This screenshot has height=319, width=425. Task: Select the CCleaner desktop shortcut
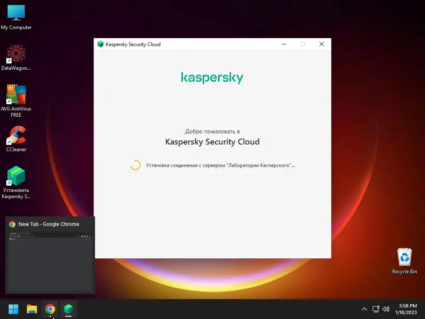click(x=16, y=139)
